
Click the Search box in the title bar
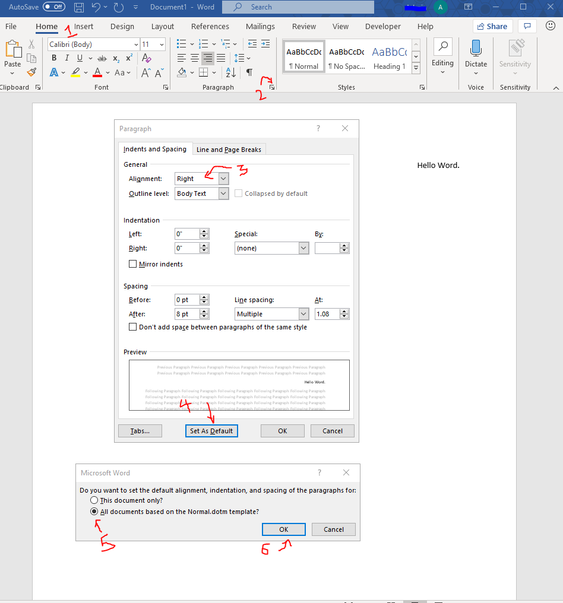click(x=297, y=7)
